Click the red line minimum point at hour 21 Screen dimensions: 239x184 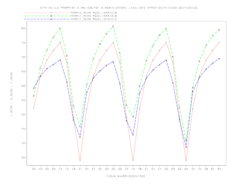[x=80, y=160]
